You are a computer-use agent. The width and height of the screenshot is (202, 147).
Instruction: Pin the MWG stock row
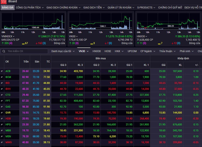(2, 142)
